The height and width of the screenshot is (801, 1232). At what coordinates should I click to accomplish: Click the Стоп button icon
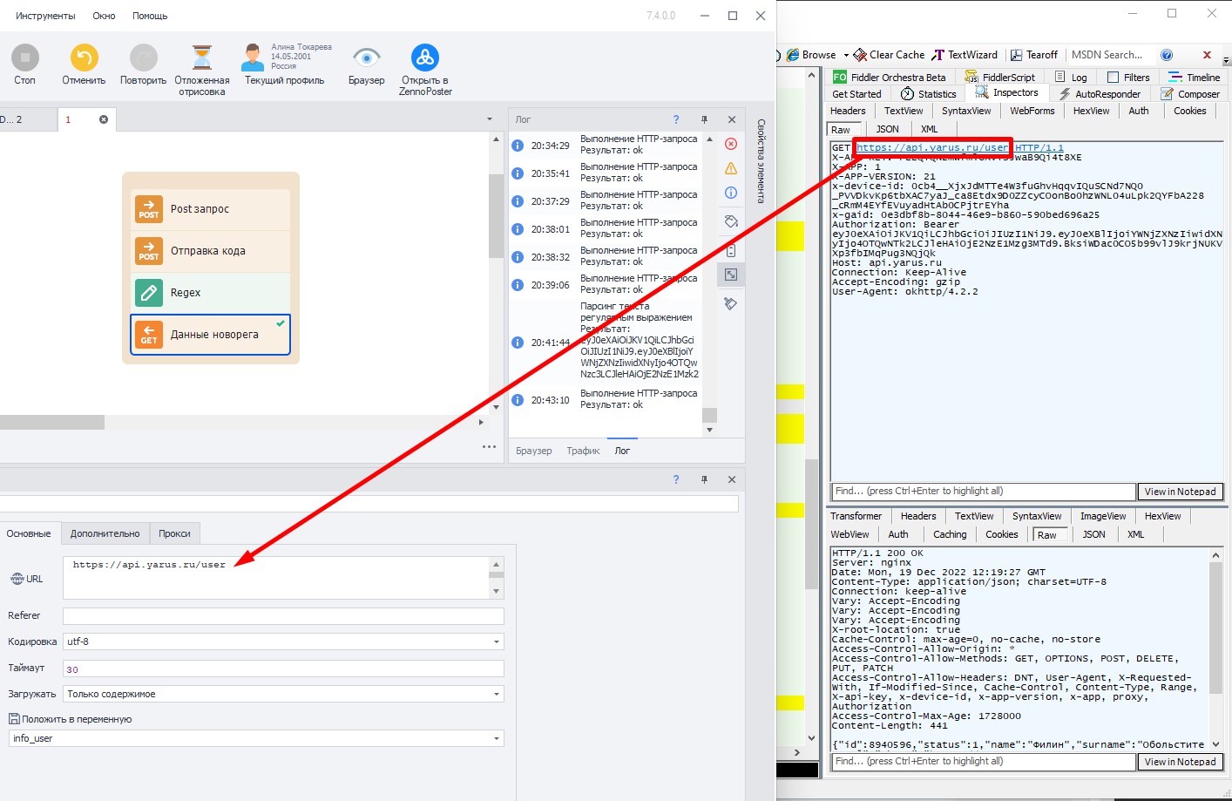24,58
